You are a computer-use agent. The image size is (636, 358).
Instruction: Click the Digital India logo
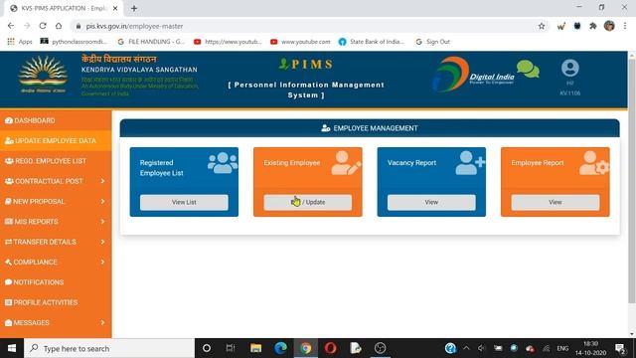click(x=474, y=75)
